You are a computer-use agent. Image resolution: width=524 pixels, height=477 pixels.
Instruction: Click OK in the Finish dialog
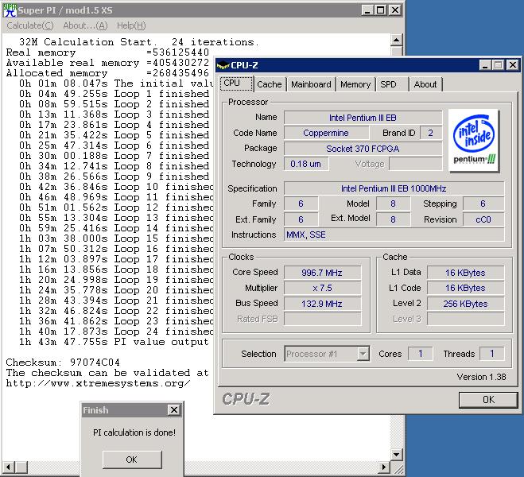click(x=132, y=460)
